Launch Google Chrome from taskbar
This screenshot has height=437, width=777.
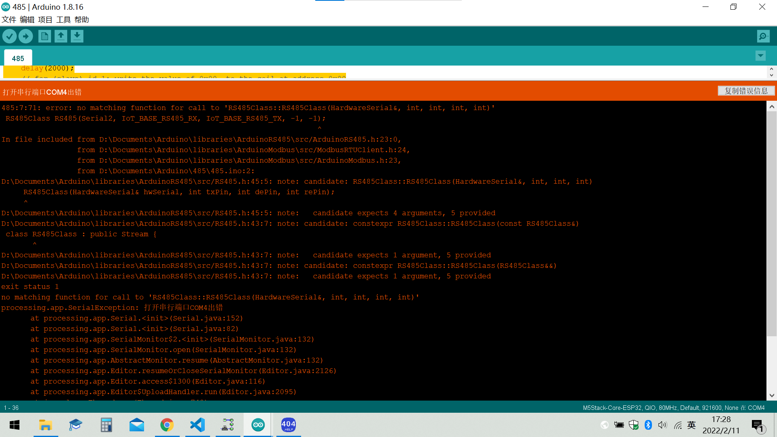[167, 425]
